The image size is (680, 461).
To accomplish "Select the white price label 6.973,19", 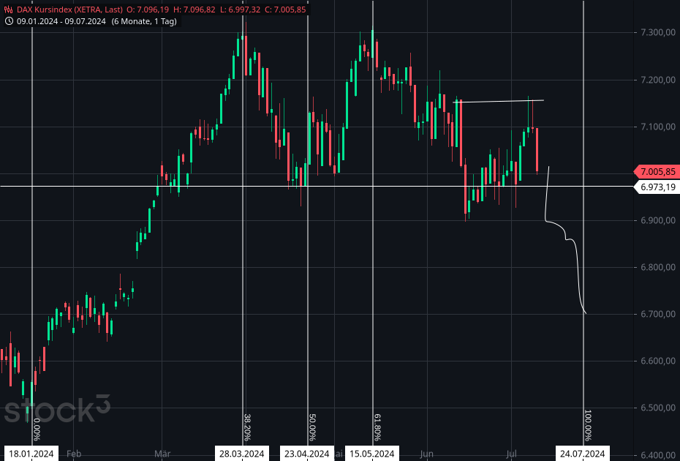I will click(x=657, y=187).
